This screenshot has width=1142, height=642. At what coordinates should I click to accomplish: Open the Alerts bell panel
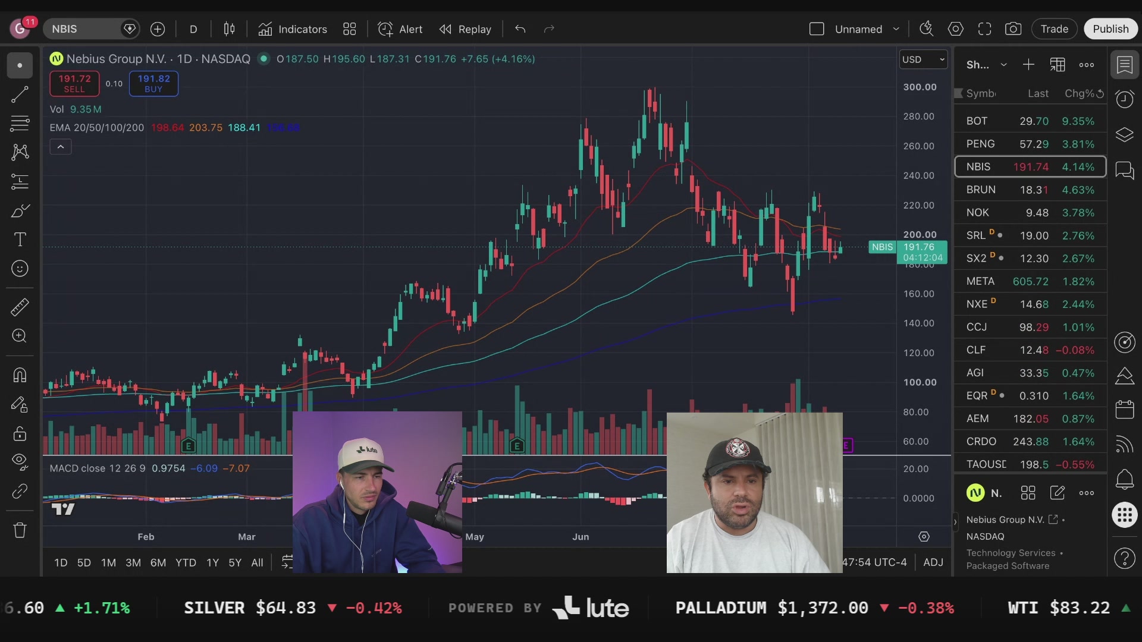(x=1124, y=479)
